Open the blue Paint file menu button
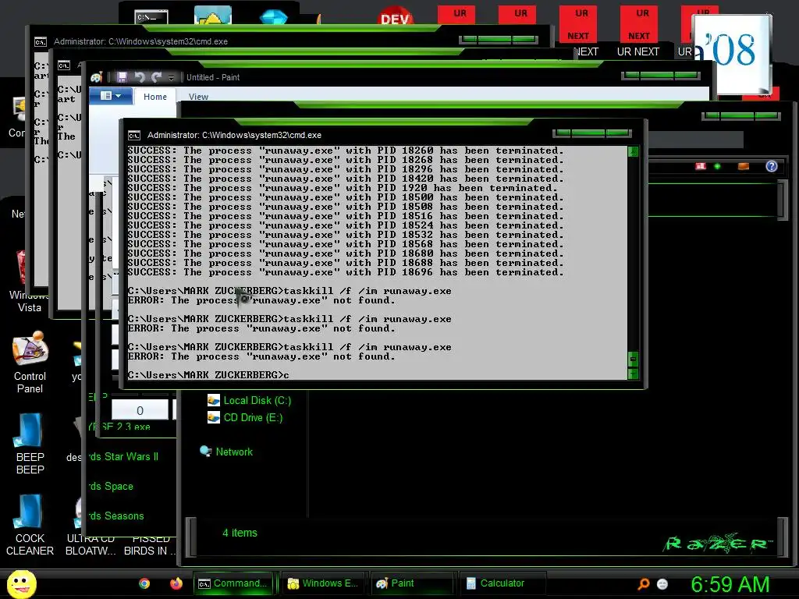The image size is (799, 599). (111, 96)
